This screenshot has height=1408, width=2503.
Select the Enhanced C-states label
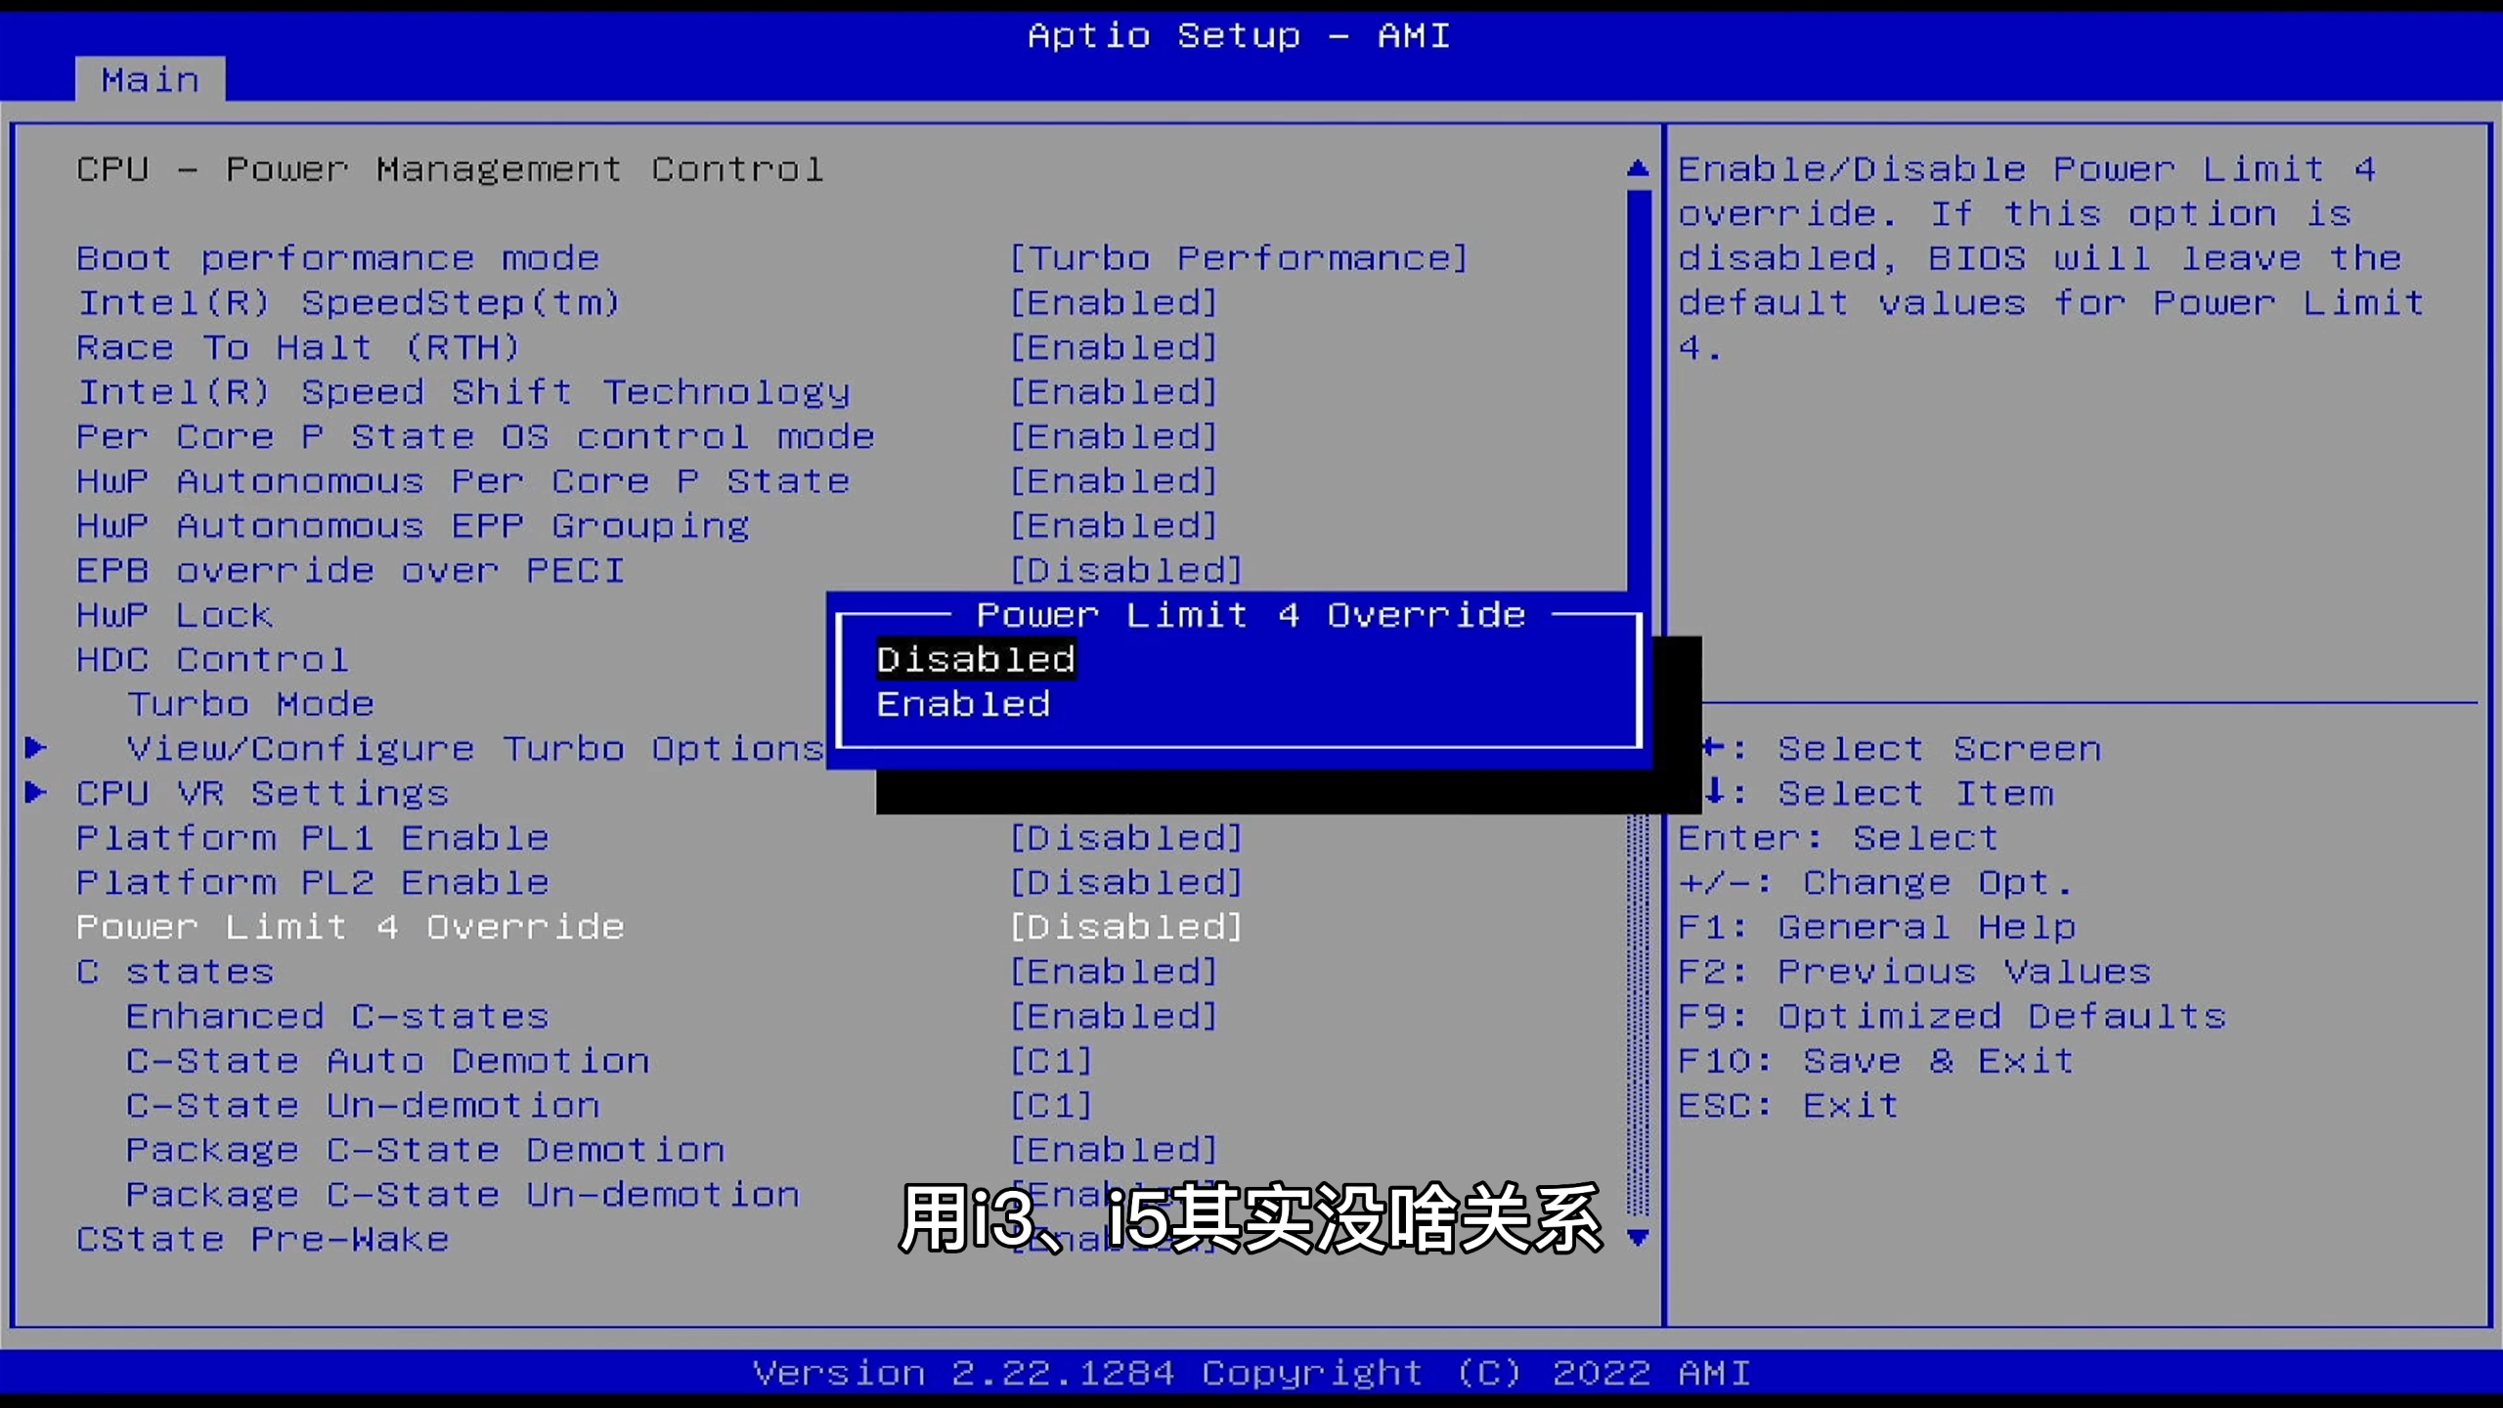(x=338, y=1017)
